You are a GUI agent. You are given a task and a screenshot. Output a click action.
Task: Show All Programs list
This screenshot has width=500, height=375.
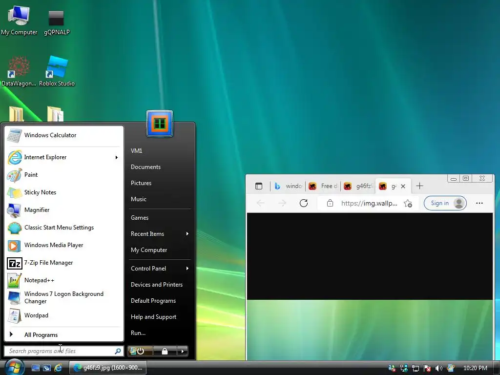[x=64, y=335]
